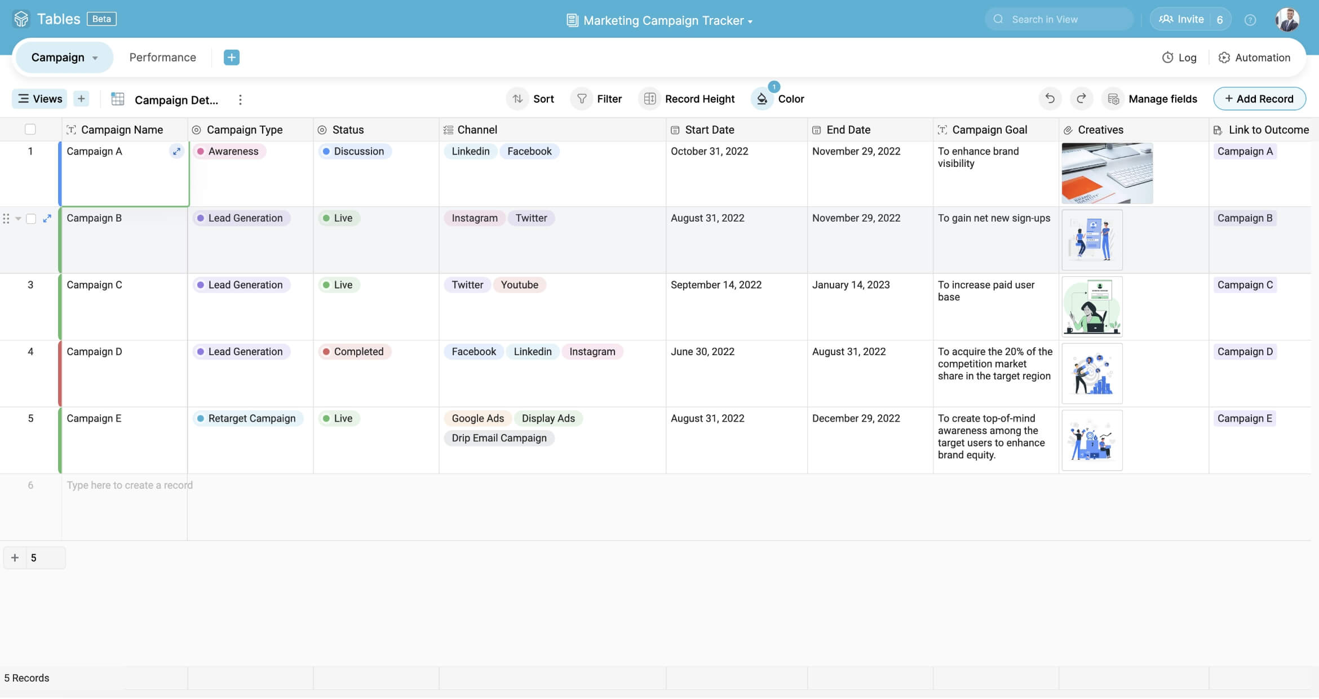Open the Views panel
This screenshot has height=699, width=1319.
point(39,99)
